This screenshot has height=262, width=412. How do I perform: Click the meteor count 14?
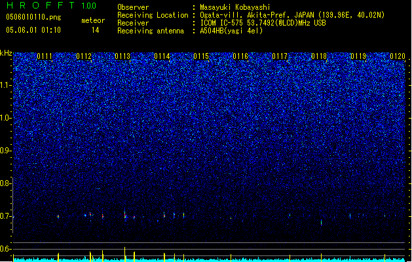[x=96, y=30]
